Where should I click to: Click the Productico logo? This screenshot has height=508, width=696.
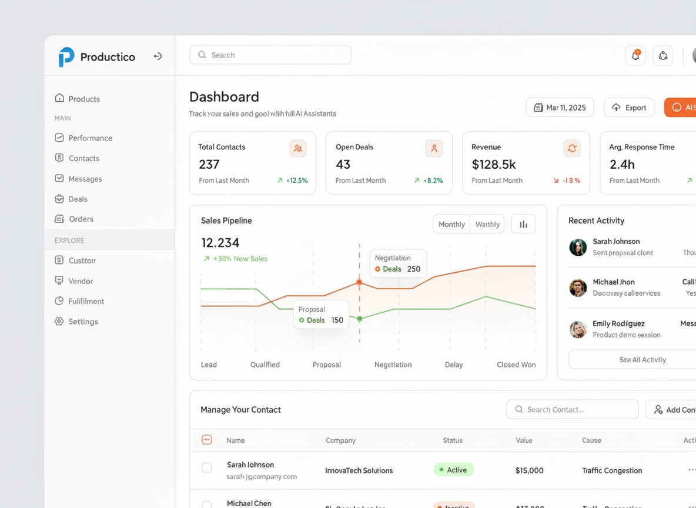(x=66, y=57)
